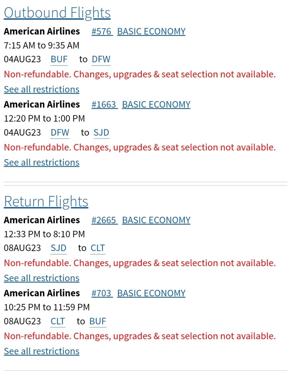Open the Outbound Flights heading link

(57, 13)
